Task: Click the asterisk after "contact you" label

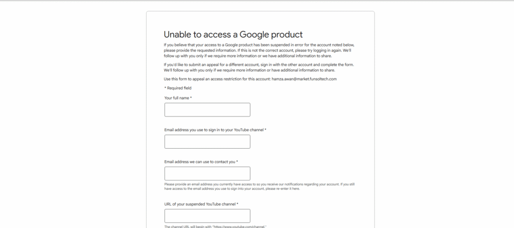Action: [237, 162]
